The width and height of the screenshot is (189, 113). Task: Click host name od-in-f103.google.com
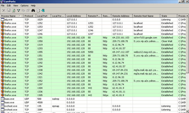(x=145, y=37)
